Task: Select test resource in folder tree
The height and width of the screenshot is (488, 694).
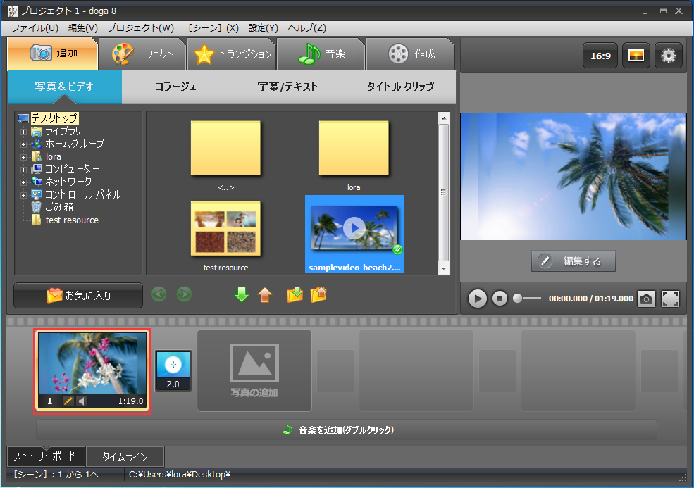Action: point(72,220)
